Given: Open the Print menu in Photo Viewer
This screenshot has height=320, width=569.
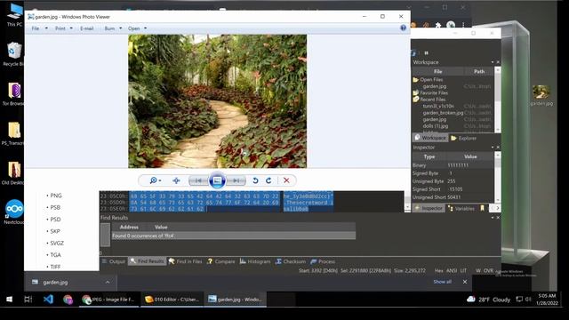Looking at the screenshot, I should point(60,28).
